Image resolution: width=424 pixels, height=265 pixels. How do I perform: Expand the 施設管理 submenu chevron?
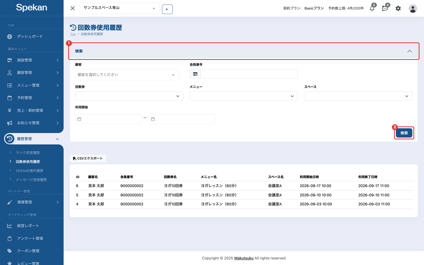coord(58,60)
